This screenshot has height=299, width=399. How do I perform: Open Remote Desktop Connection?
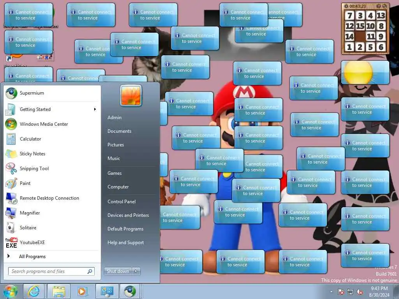(52, 198)
